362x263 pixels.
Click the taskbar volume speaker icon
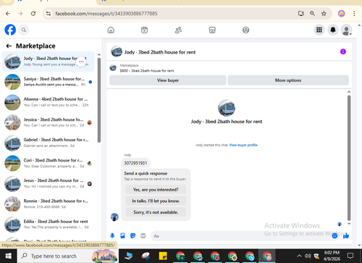click(308, 256)
